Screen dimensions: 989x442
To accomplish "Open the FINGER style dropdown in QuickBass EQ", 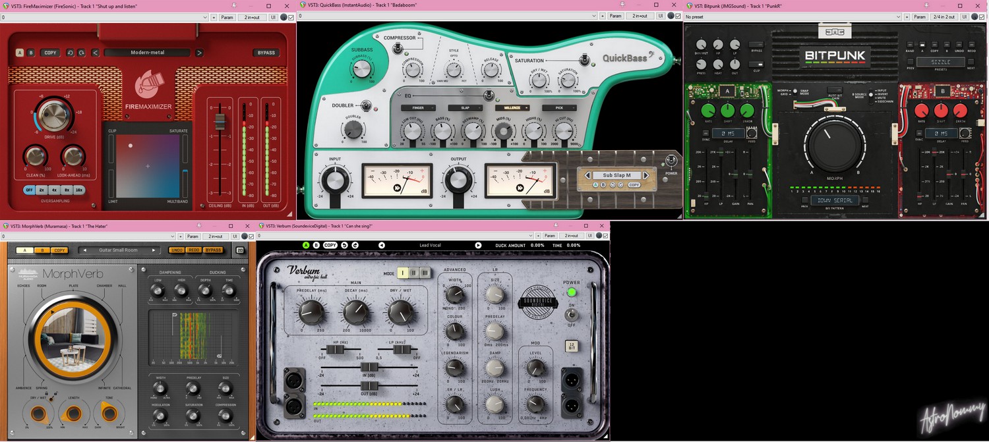I will [x=418, y=107].
